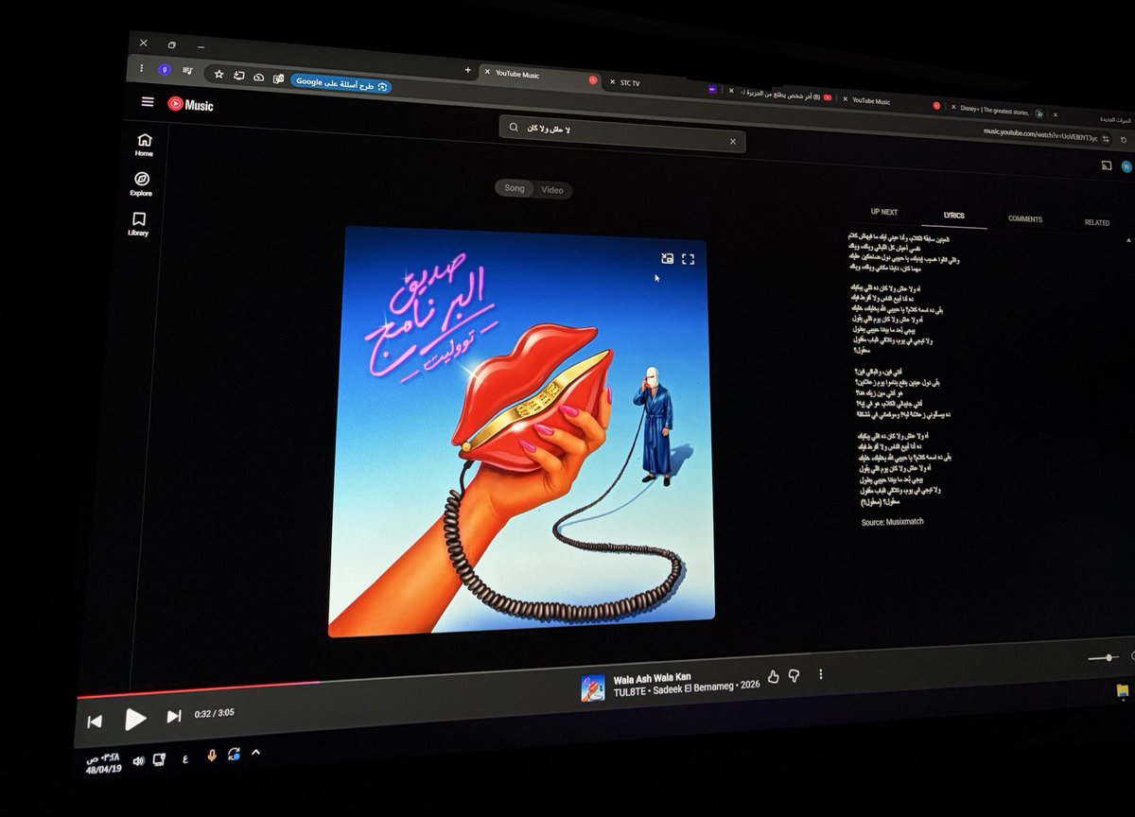This screenshot has width=1135, height=817.
Task: Select the LYRICS tab
Action: click(x=953, y=216)
